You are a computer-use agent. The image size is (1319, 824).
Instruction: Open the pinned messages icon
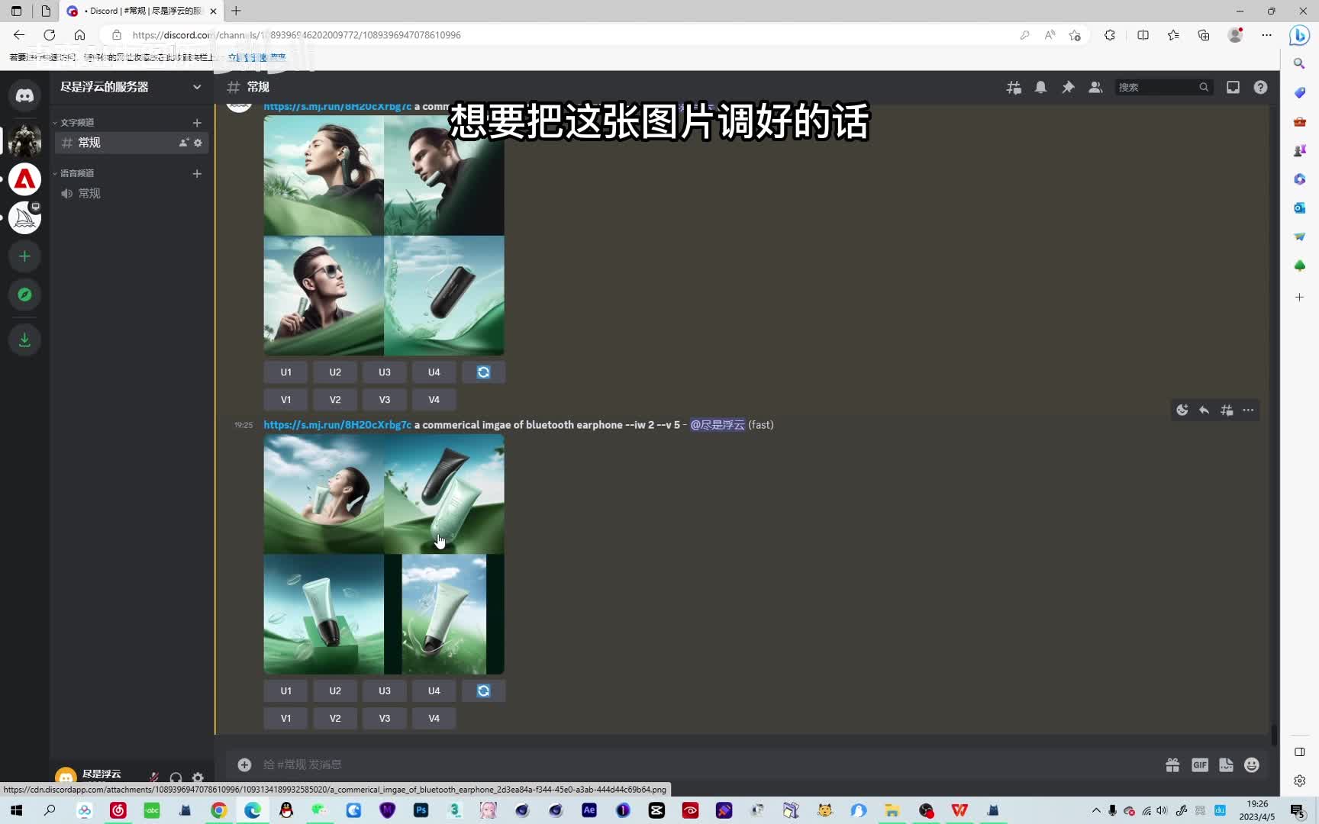click(x=1068, y=87)
